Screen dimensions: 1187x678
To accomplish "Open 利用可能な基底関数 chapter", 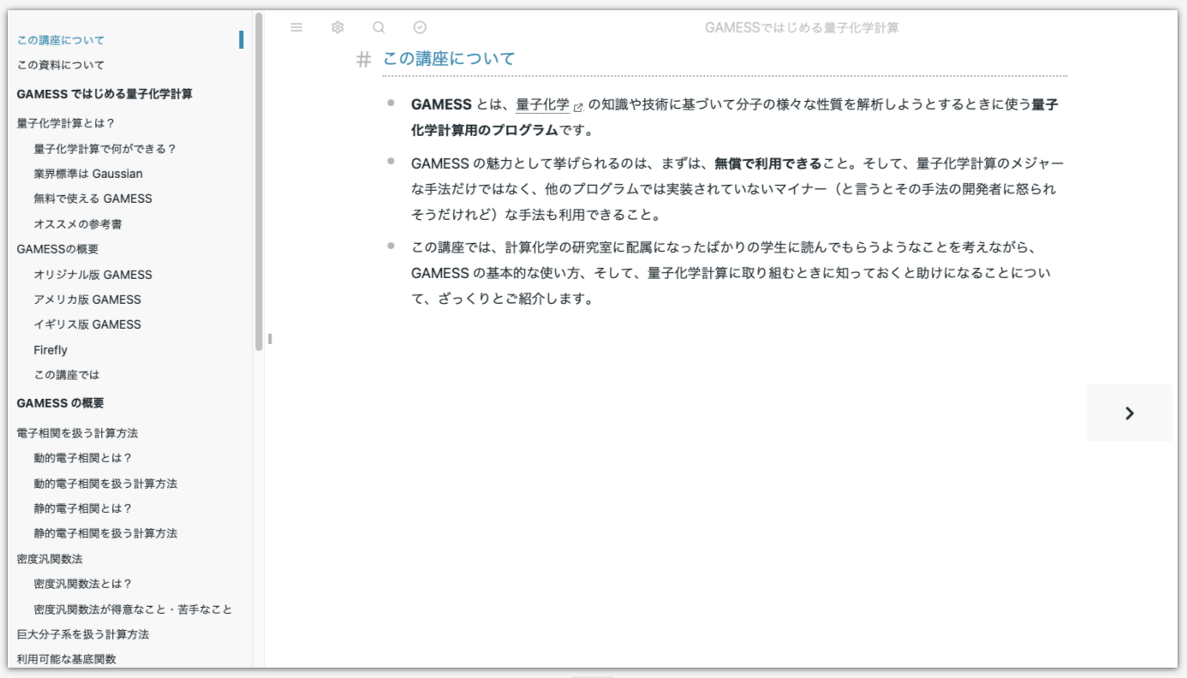I will point(67,659).
